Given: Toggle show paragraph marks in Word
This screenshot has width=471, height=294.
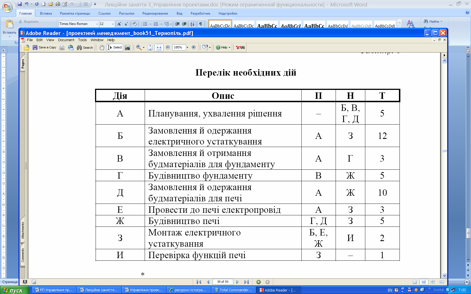Looking at the screenshot, I should 201,24.
